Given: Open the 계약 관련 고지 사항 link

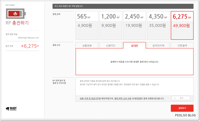Looking at the screenshot, I should coord(123,99).
